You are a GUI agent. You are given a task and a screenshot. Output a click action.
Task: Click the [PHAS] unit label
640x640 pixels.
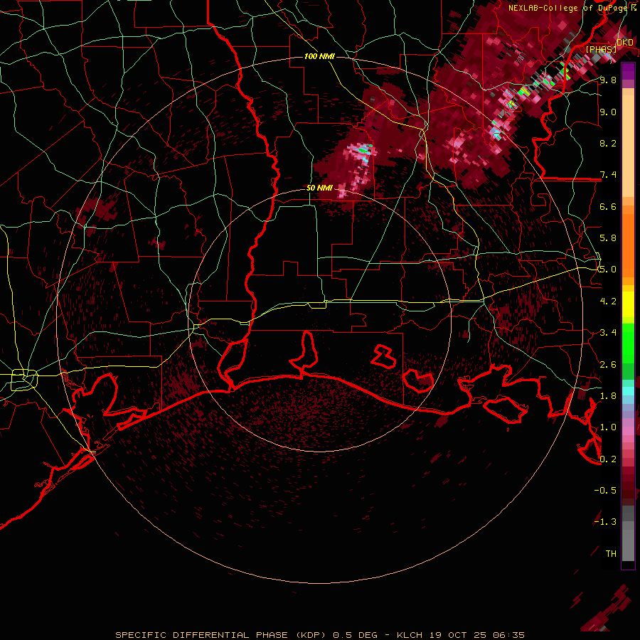pyautogui.click(x=602, y=49)
